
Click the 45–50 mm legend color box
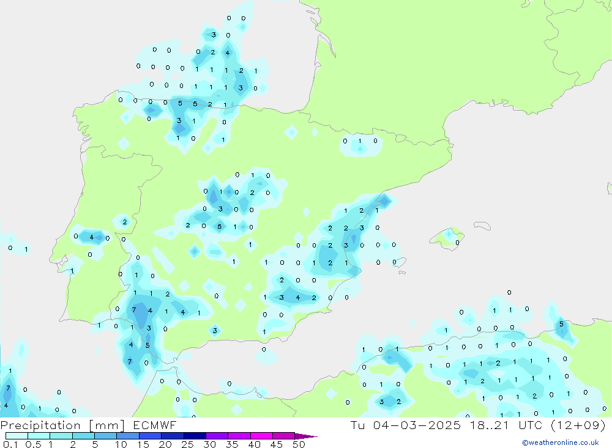[x=284, y=436]
